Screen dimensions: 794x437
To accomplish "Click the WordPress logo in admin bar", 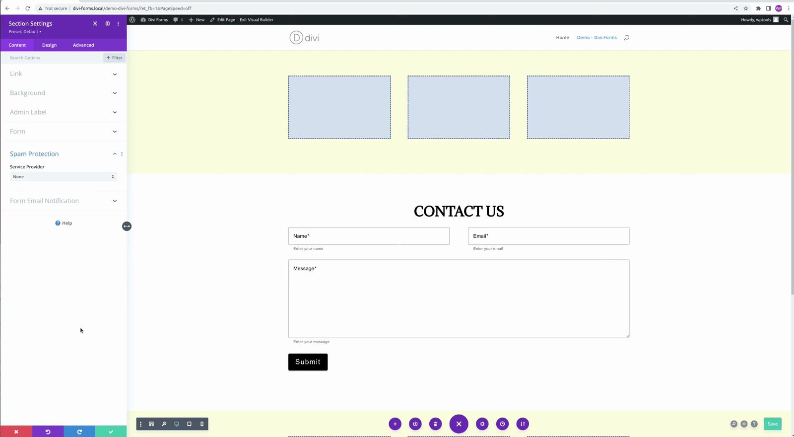I will (x=132, y=20).
